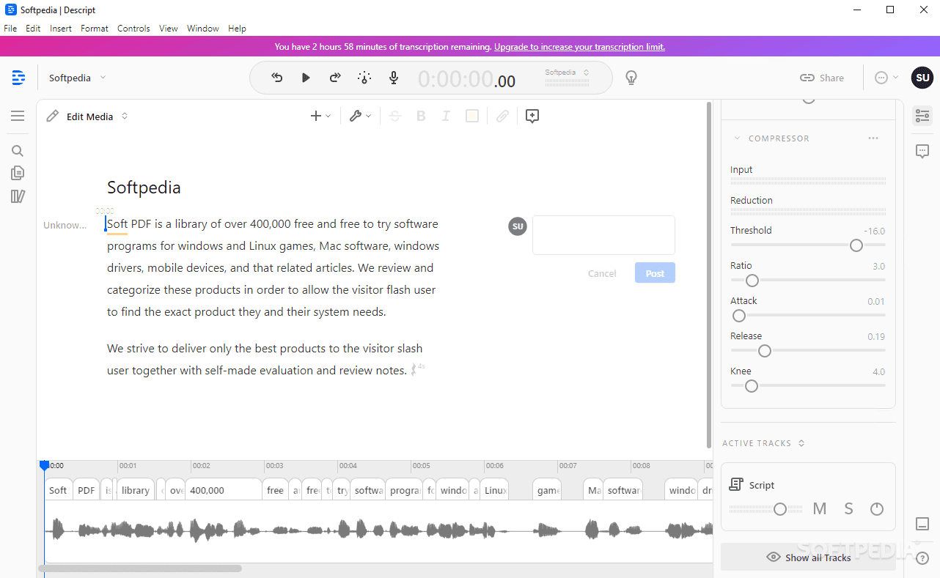Click in the comment text box
This screenshot has height=578, width=940.
coord(603,235)
